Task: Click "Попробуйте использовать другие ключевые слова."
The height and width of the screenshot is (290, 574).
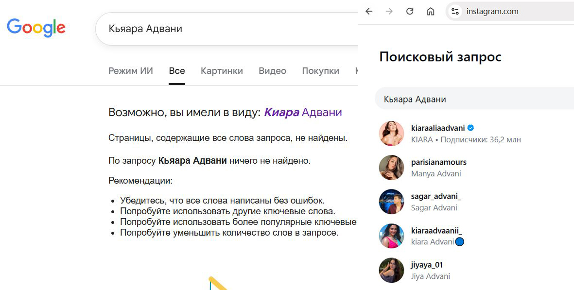Action: 227,211
